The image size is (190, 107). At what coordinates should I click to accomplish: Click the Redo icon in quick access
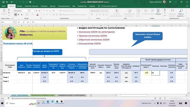point(12,2)
